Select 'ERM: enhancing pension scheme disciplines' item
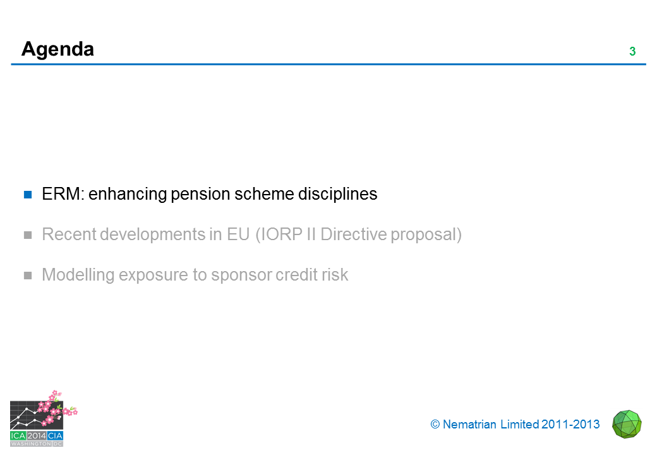This screenshot has height=455, width=657. (209, 194)
